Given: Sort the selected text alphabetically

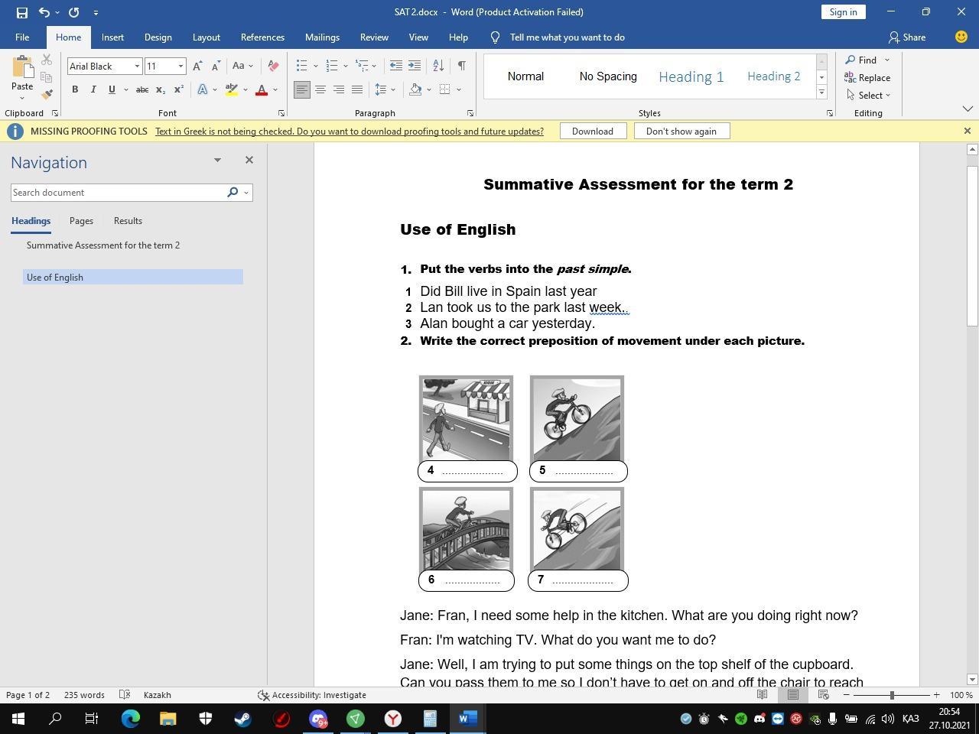Looking at the screenshot, I should point(438,66).
